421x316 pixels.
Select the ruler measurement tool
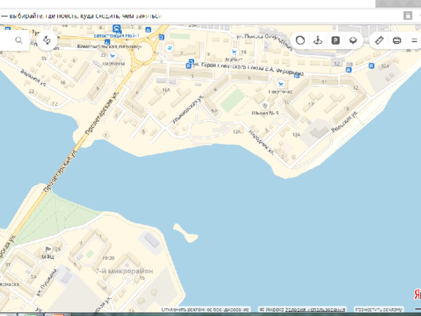[x=379, y=41]
